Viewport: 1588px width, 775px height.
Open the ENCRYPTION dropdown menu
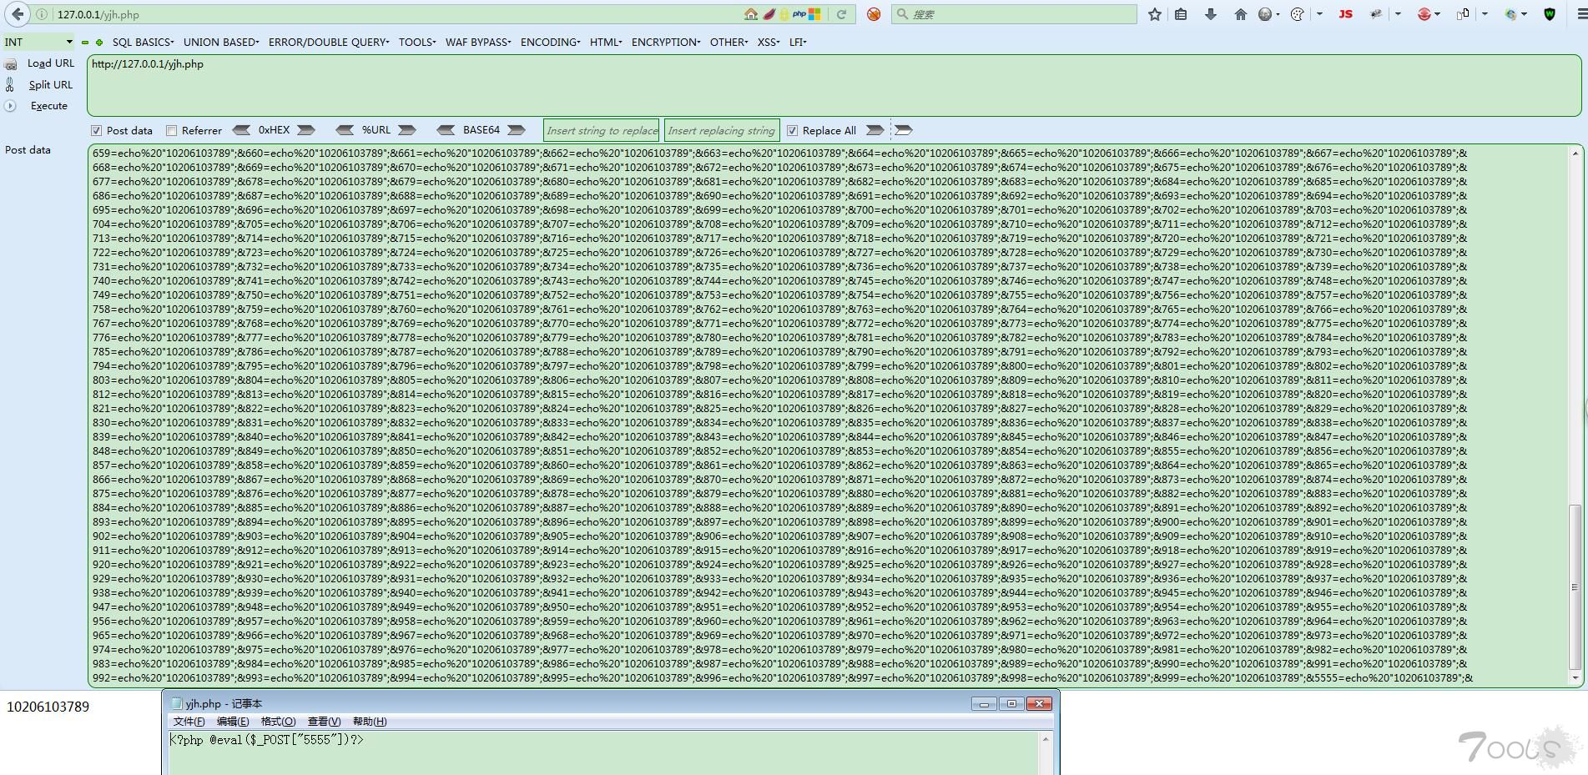point(666,42)
